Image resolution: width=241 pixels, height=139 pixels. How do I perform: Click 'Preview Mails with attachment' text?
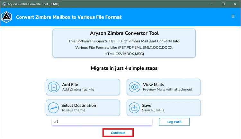coord(167,89)
